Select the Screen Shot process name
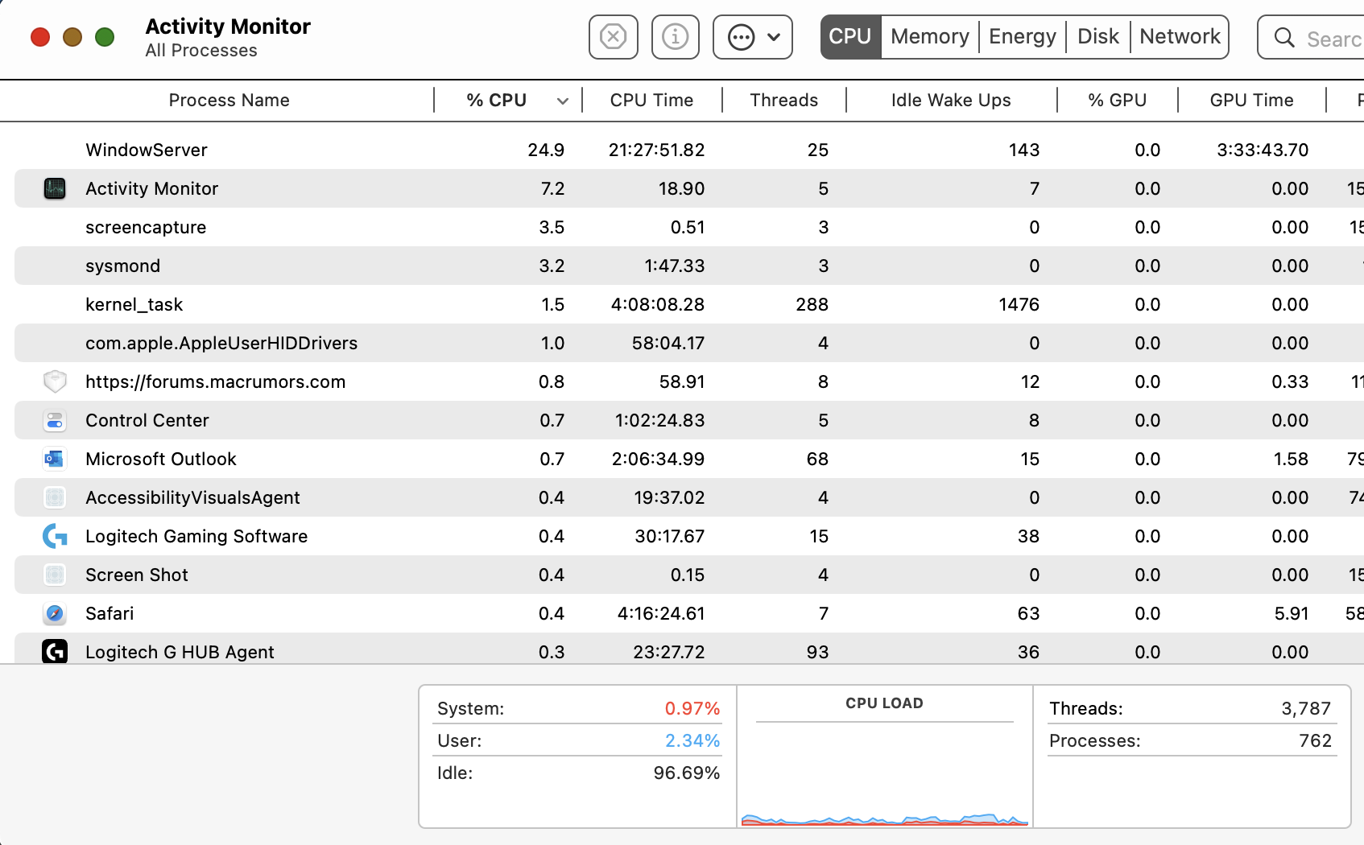1364x845 pixels. 137,575
